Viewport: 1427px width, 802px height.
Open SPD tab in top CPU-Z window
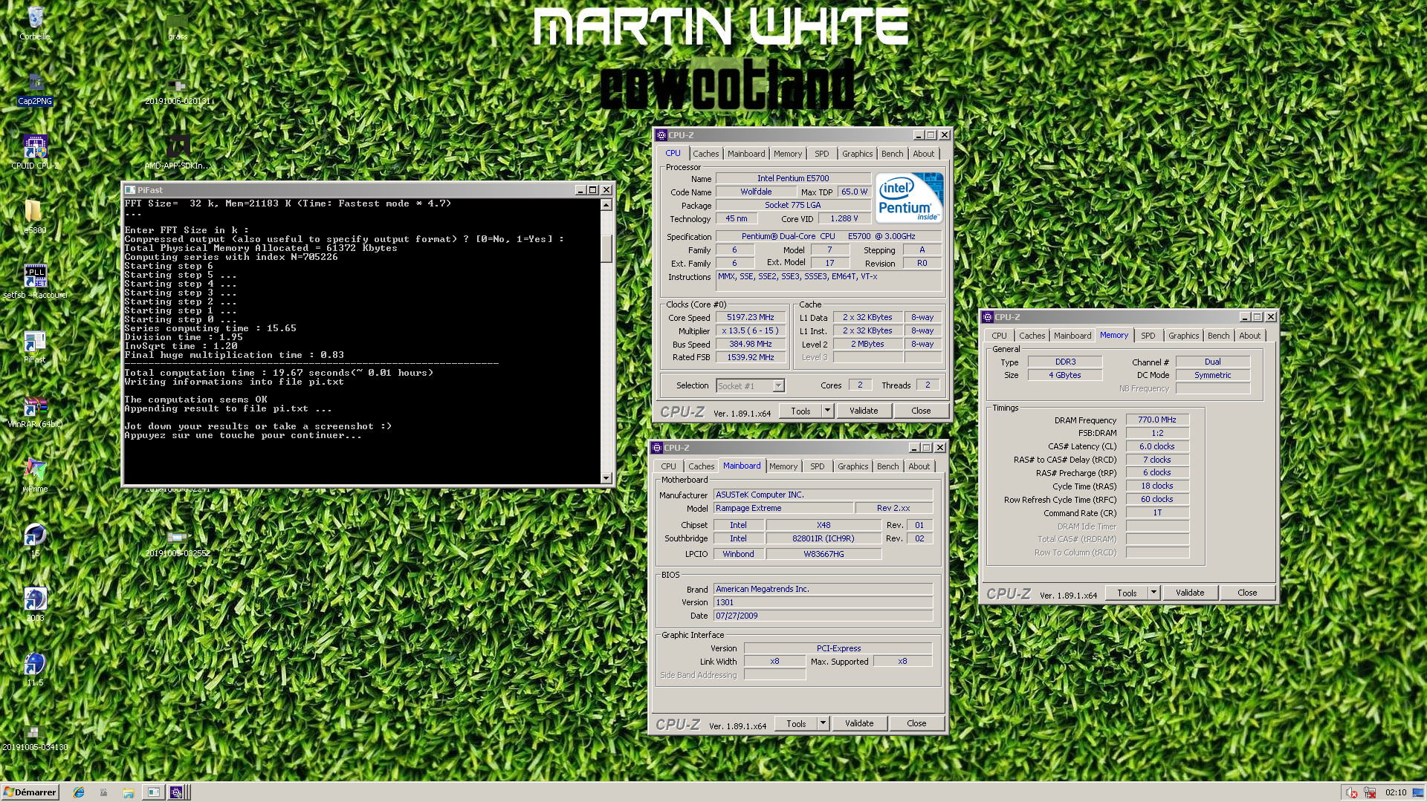[x=821, y=154]
